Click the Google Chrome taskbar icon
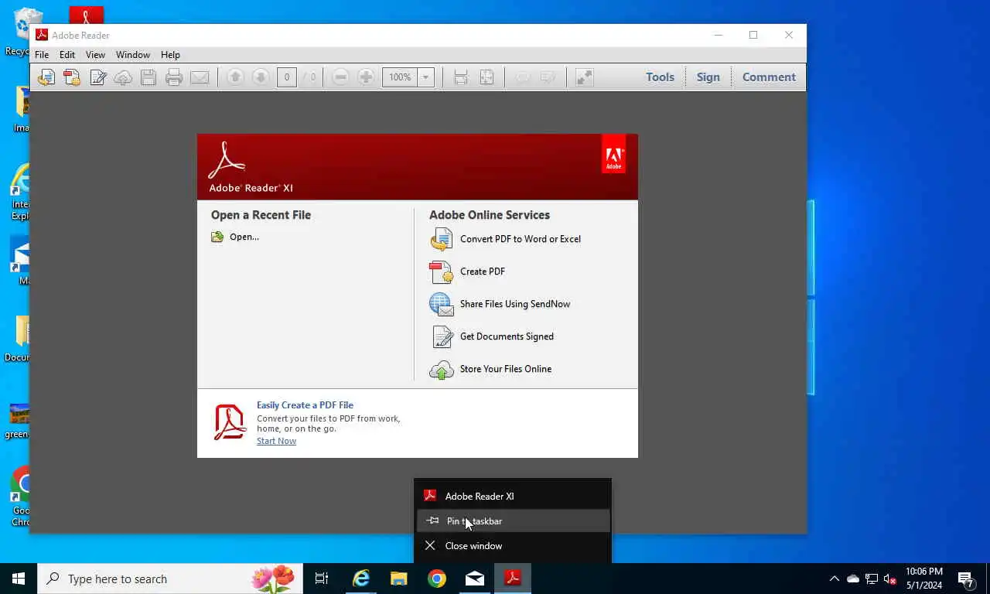 (x=437, y=579)
